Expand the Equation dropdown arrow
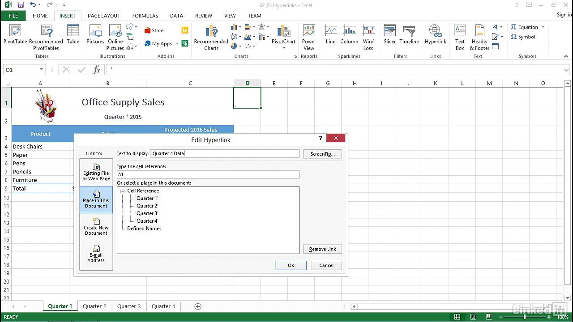573x322 pixels. [543, 27]
